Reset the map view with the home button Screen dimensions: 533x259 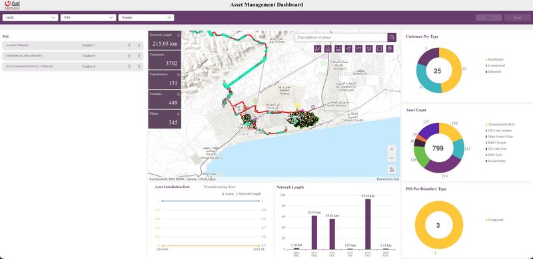392,169
